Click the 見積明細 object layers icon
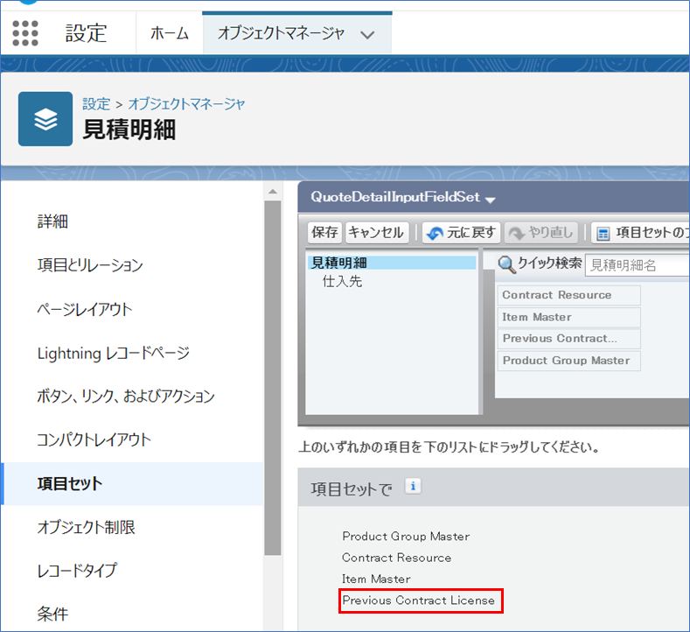 (45, 119)
